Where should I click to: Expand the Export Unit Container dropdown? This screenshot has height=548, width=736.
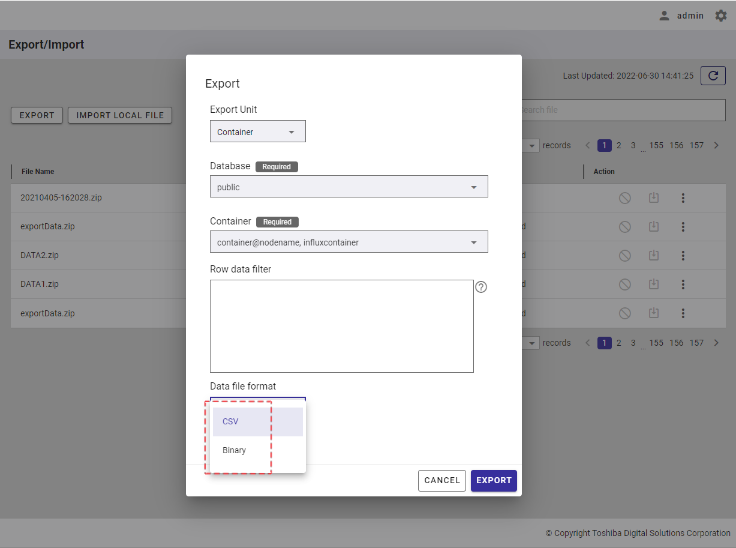pyautogui.click(x=257, y=132)
